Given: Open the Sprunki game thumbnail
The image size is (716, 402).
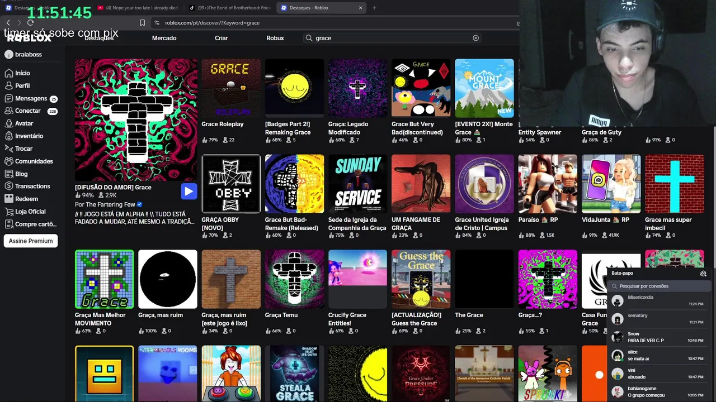Looking at the screenshot, I should pyautogui.click(x=548, y=374).
